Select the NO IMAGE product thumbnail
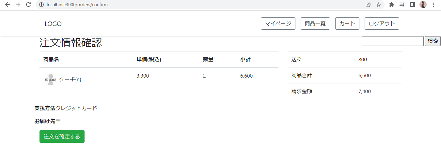The image size is (441, 159). coord(51,79)
